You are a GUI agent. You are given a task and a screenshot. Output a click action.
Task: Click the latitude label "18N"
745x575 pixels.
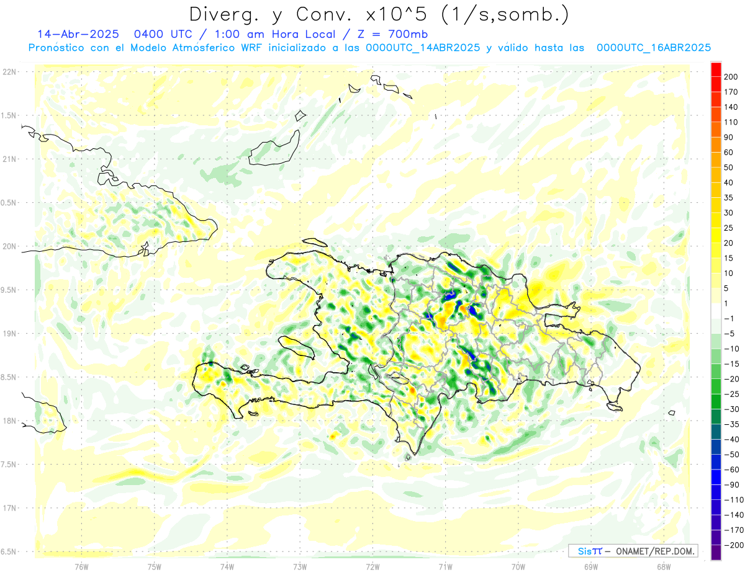(9, 421)
